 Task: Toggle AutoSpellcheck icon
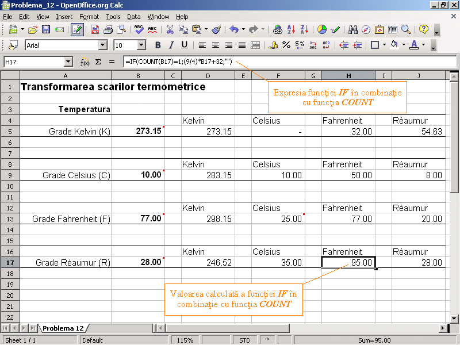[152, 30]
